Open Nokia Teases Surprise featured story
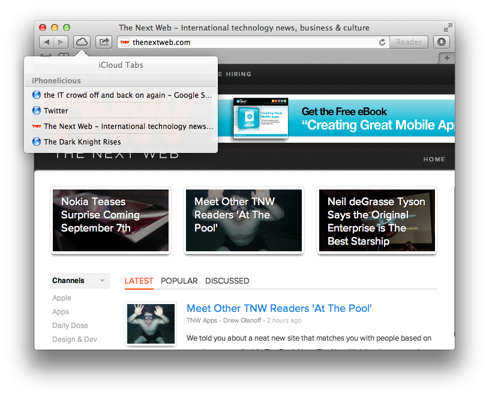Screen dimensions: 489x397 pyautogui.click(x=111, y=220)
